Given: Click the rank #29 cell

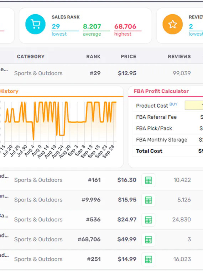Looking at the screenshot, I should (x=95, y=73).
